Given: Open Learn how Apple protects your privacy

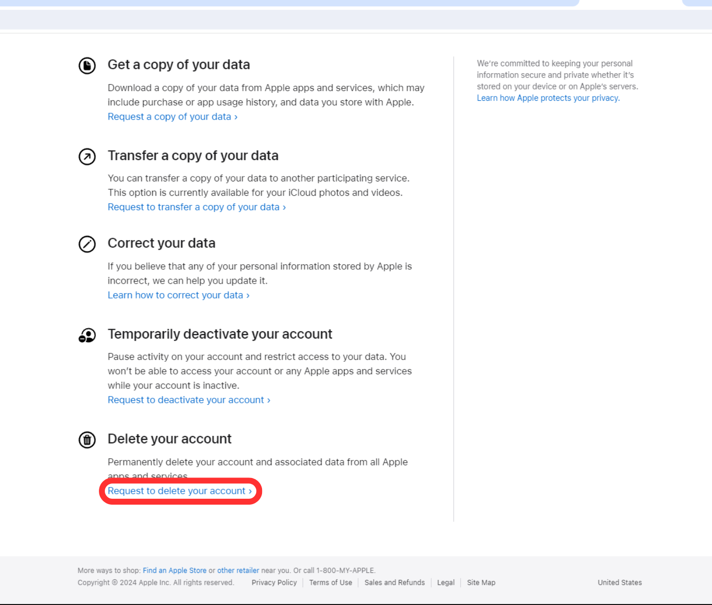Looking at the screenshot, I should point(548,98).
